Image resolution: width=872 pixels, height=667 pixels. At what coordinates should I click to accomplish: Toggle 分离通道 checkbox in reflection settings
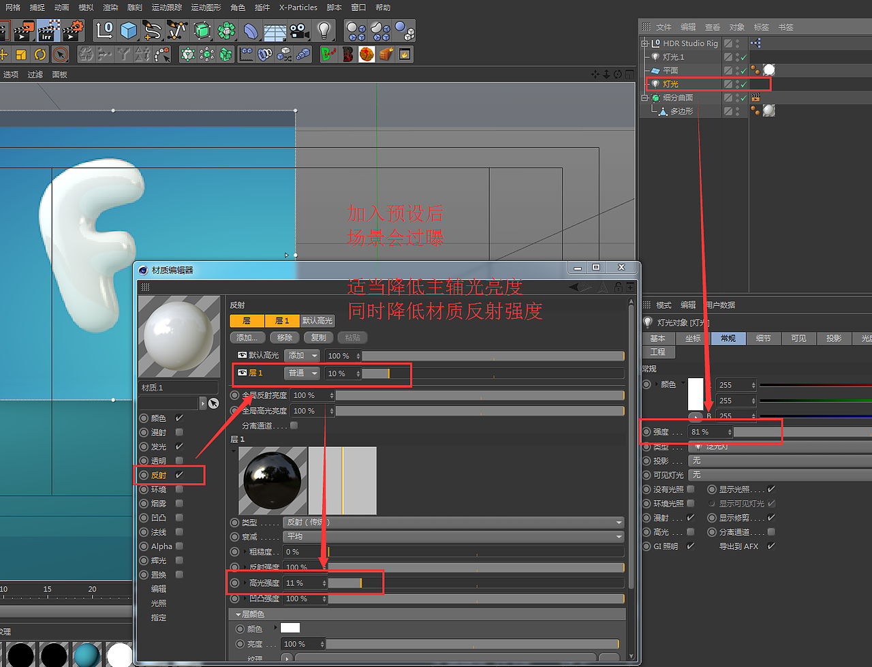pyautogui.click(x=294, y=425)
